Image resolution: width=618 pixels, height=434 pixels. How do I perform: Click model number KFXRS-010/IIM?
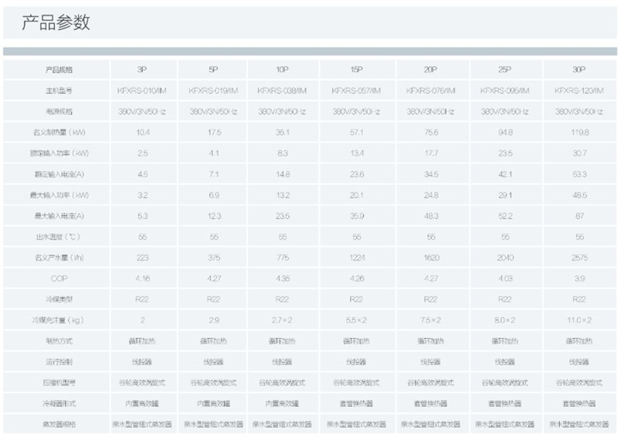pos(143,91)
